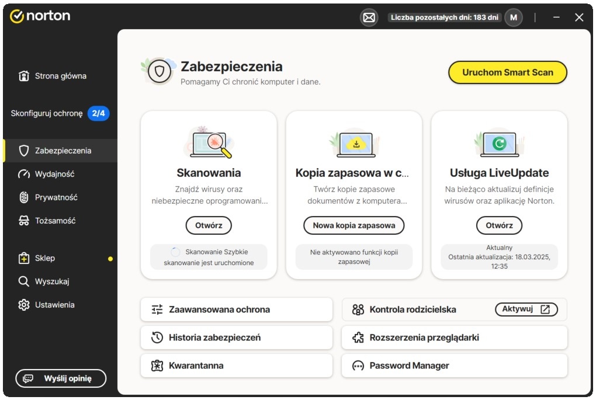
Task: Click the Prywatność fingerprint icon
Action: coord(24,197)
